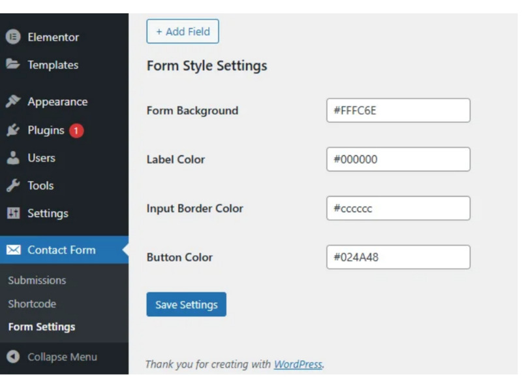Click the Users person icon
The width and height of the screenshot is (522, 392).
14,157
